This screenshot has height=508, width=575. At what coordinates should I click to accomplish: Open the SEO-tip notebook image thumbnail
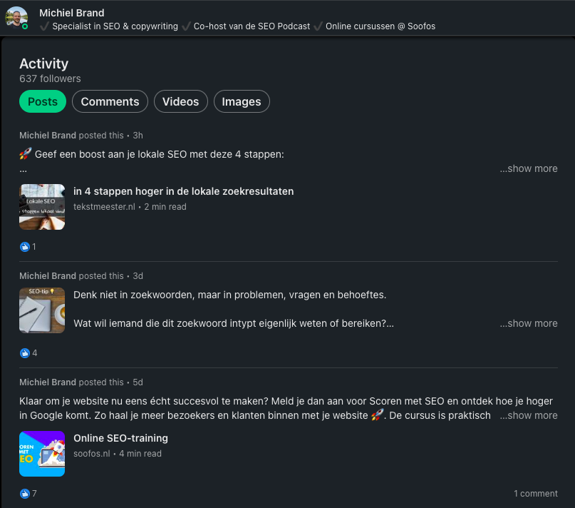pos(42,310)
